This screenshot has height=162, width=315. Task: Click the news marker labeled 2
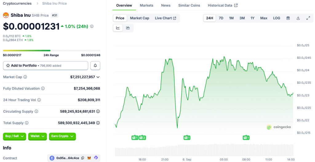pyautogui.click(x=142, y=137)
